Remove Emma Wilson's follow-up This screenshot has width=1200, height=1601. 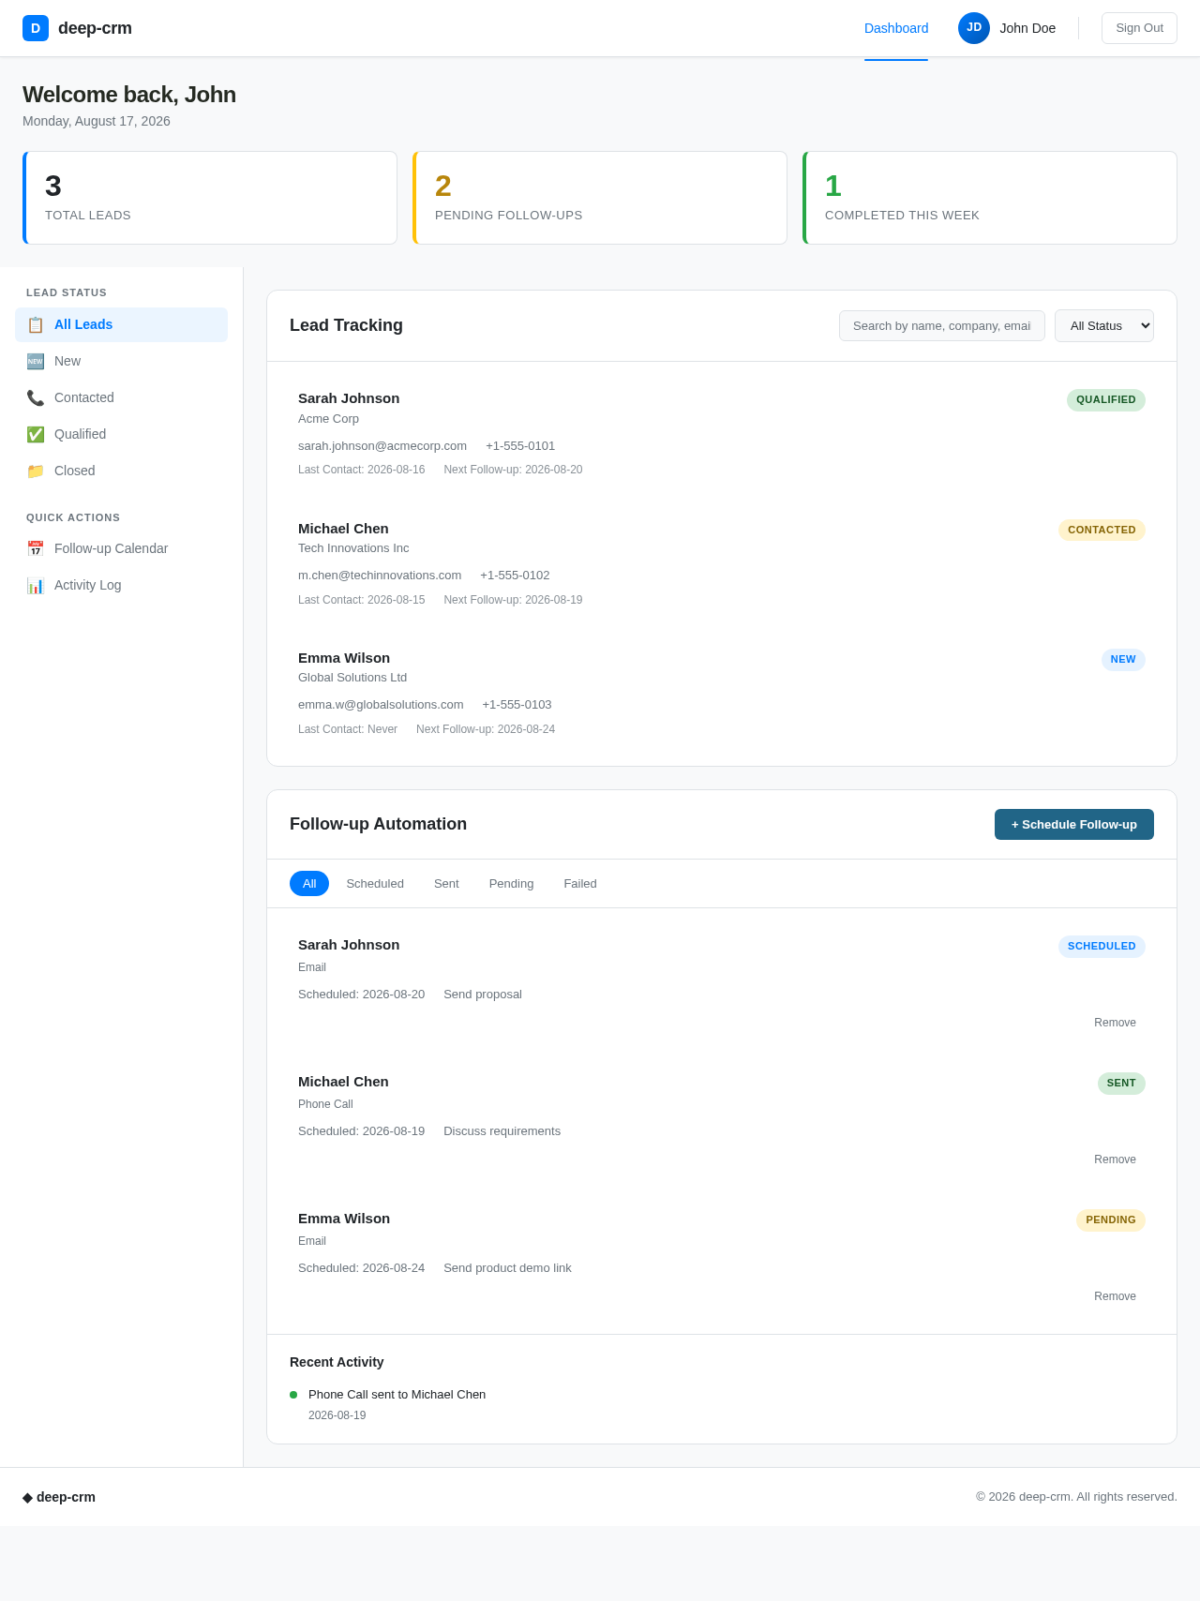pyautogui.click(x=1115, y=1296)
